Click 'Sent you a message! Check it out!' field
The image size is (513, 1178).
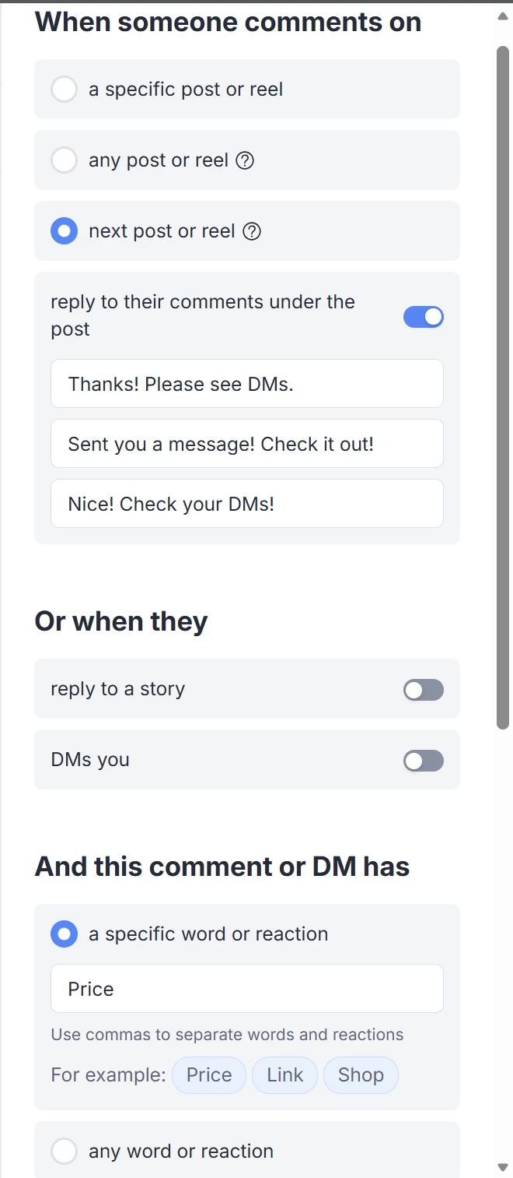click(247, 444)
